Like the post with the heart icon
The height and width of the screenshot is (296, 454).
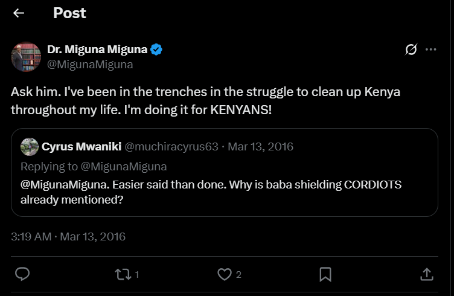[x=225, y=274]
